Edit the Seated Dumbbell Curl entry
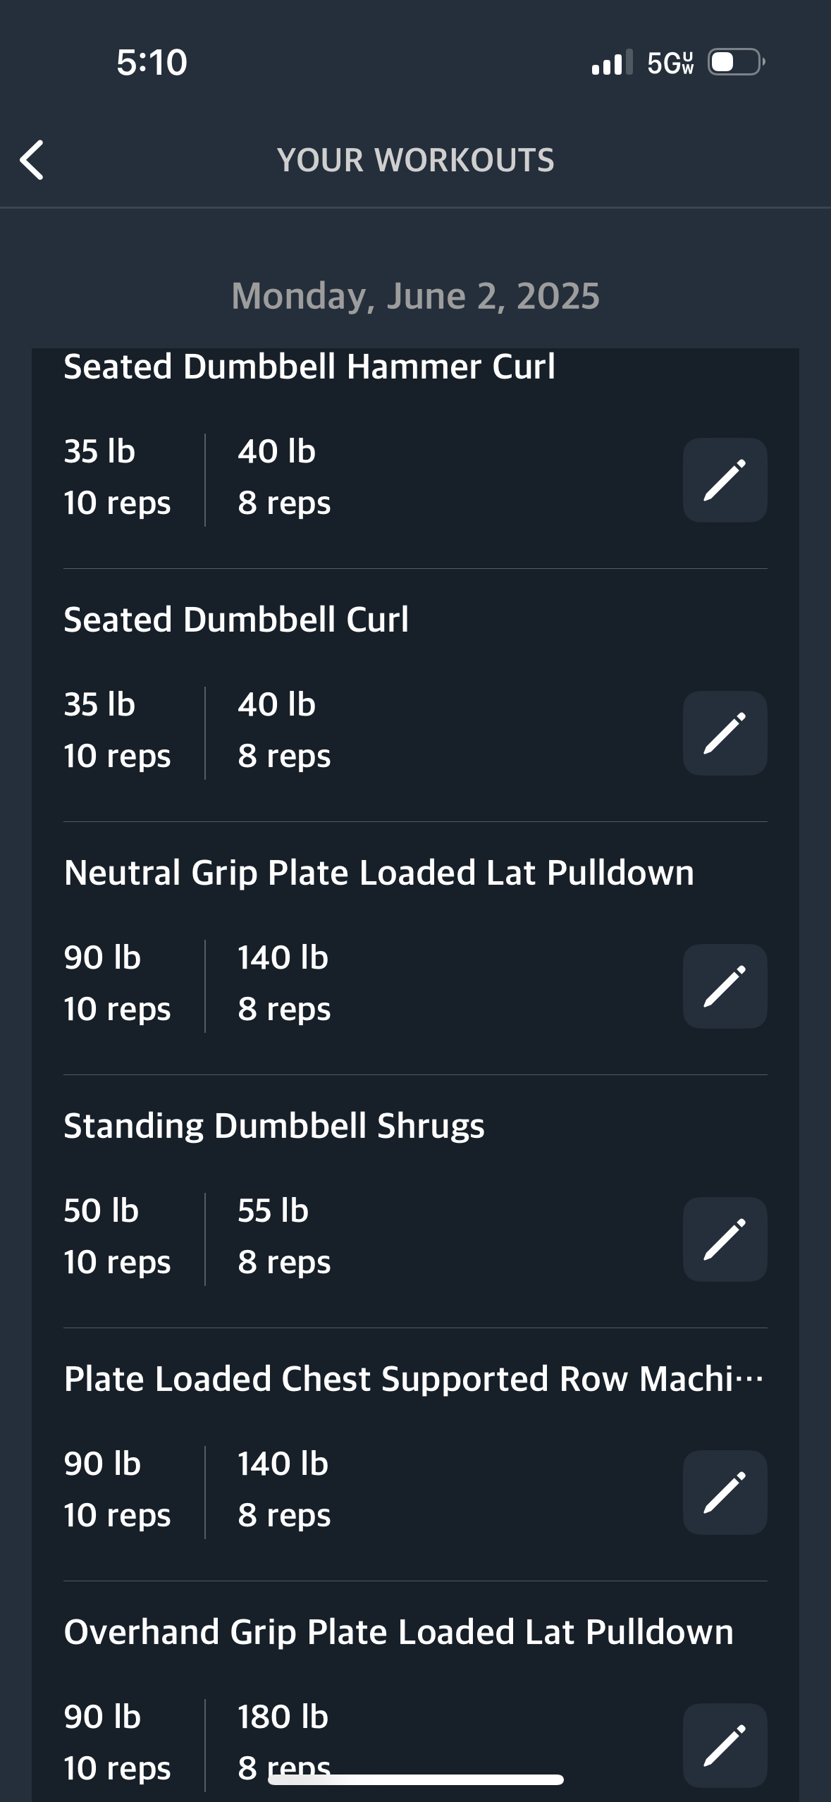Image resolution: width=831 pixels, height=1802 pixels. (725, 733)
